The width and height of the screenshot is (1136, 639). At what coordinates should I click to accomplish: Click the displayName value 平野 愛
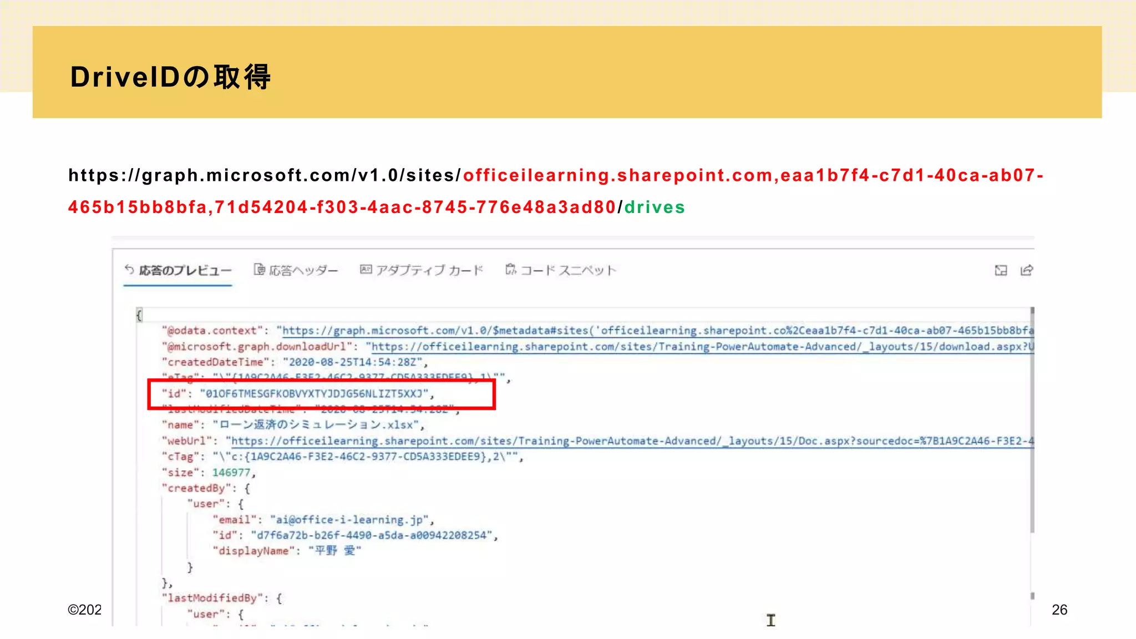(x=336, y=551)
